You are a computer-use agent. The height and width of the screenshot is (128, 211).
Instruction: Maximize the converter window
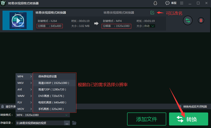tap(198, 3)
